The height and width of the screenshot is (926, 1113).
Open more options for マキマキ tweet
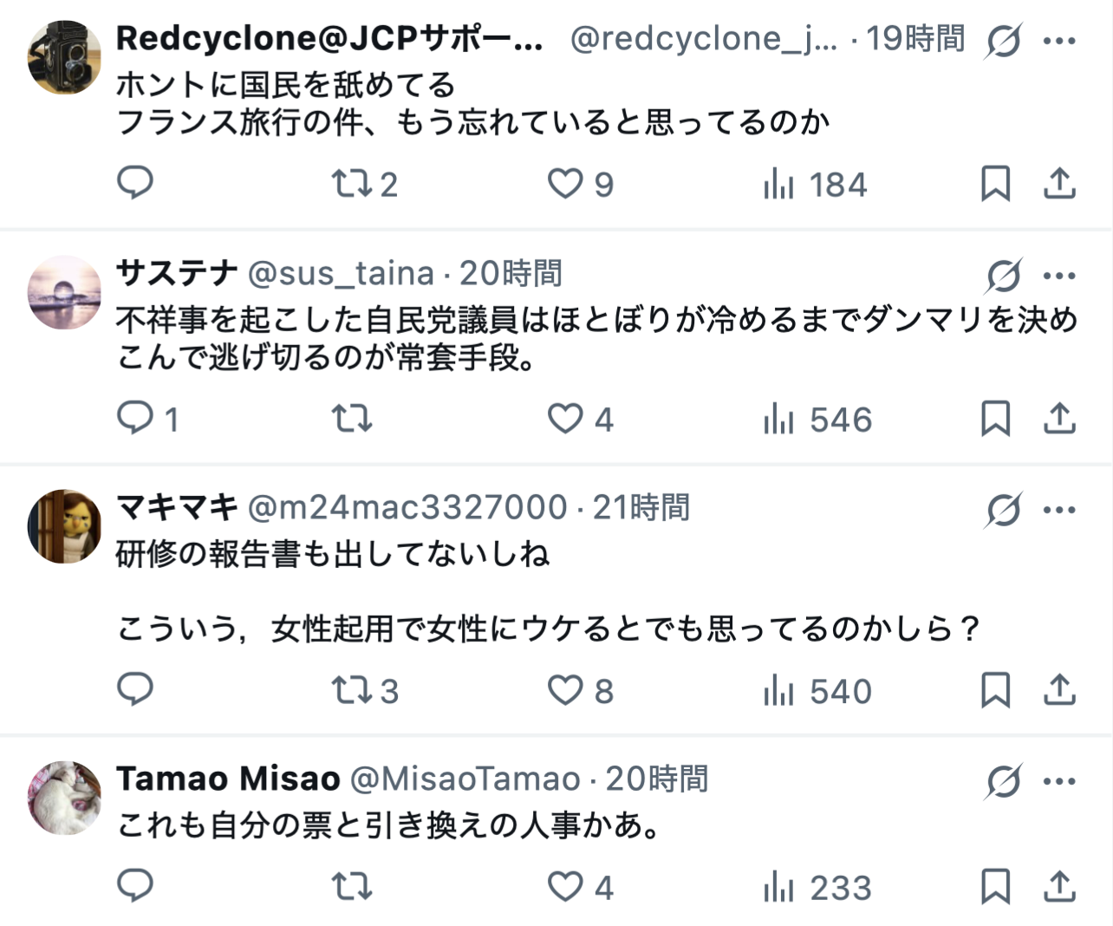[x=1059, y=510]
